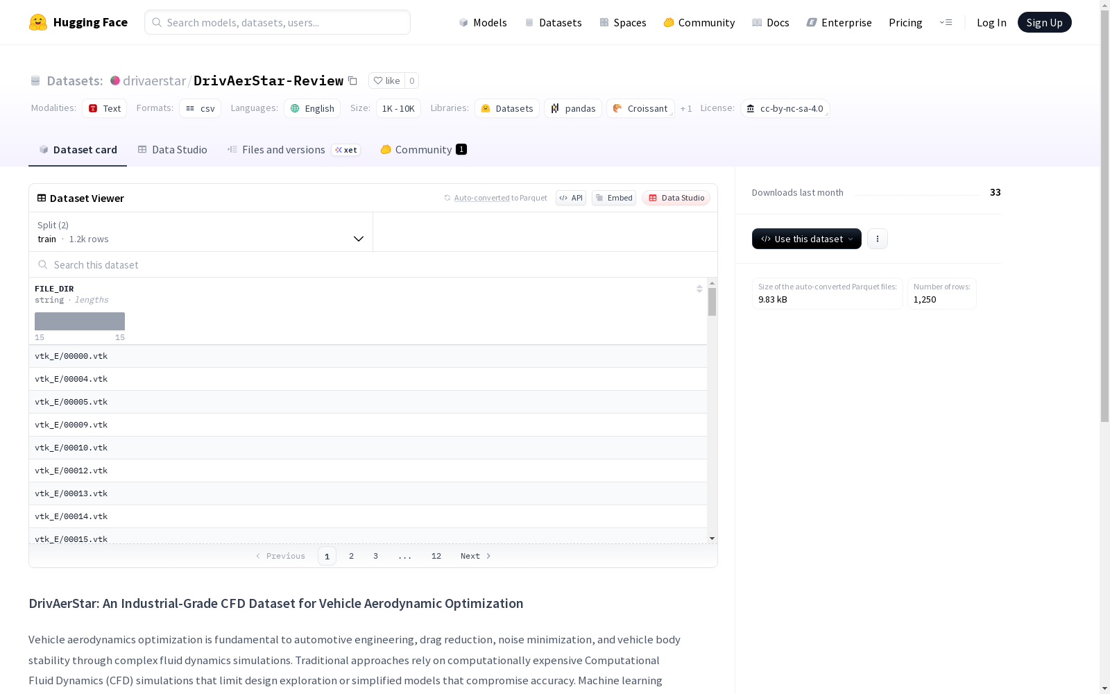Select row vtk_E/00014.vtk

coord(368,516)
